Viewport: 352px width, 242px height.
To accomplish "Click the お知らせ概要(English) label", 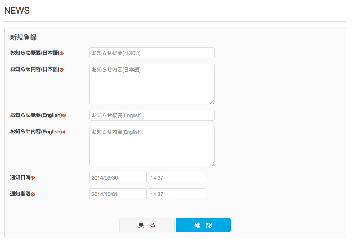I will (36, 115).
